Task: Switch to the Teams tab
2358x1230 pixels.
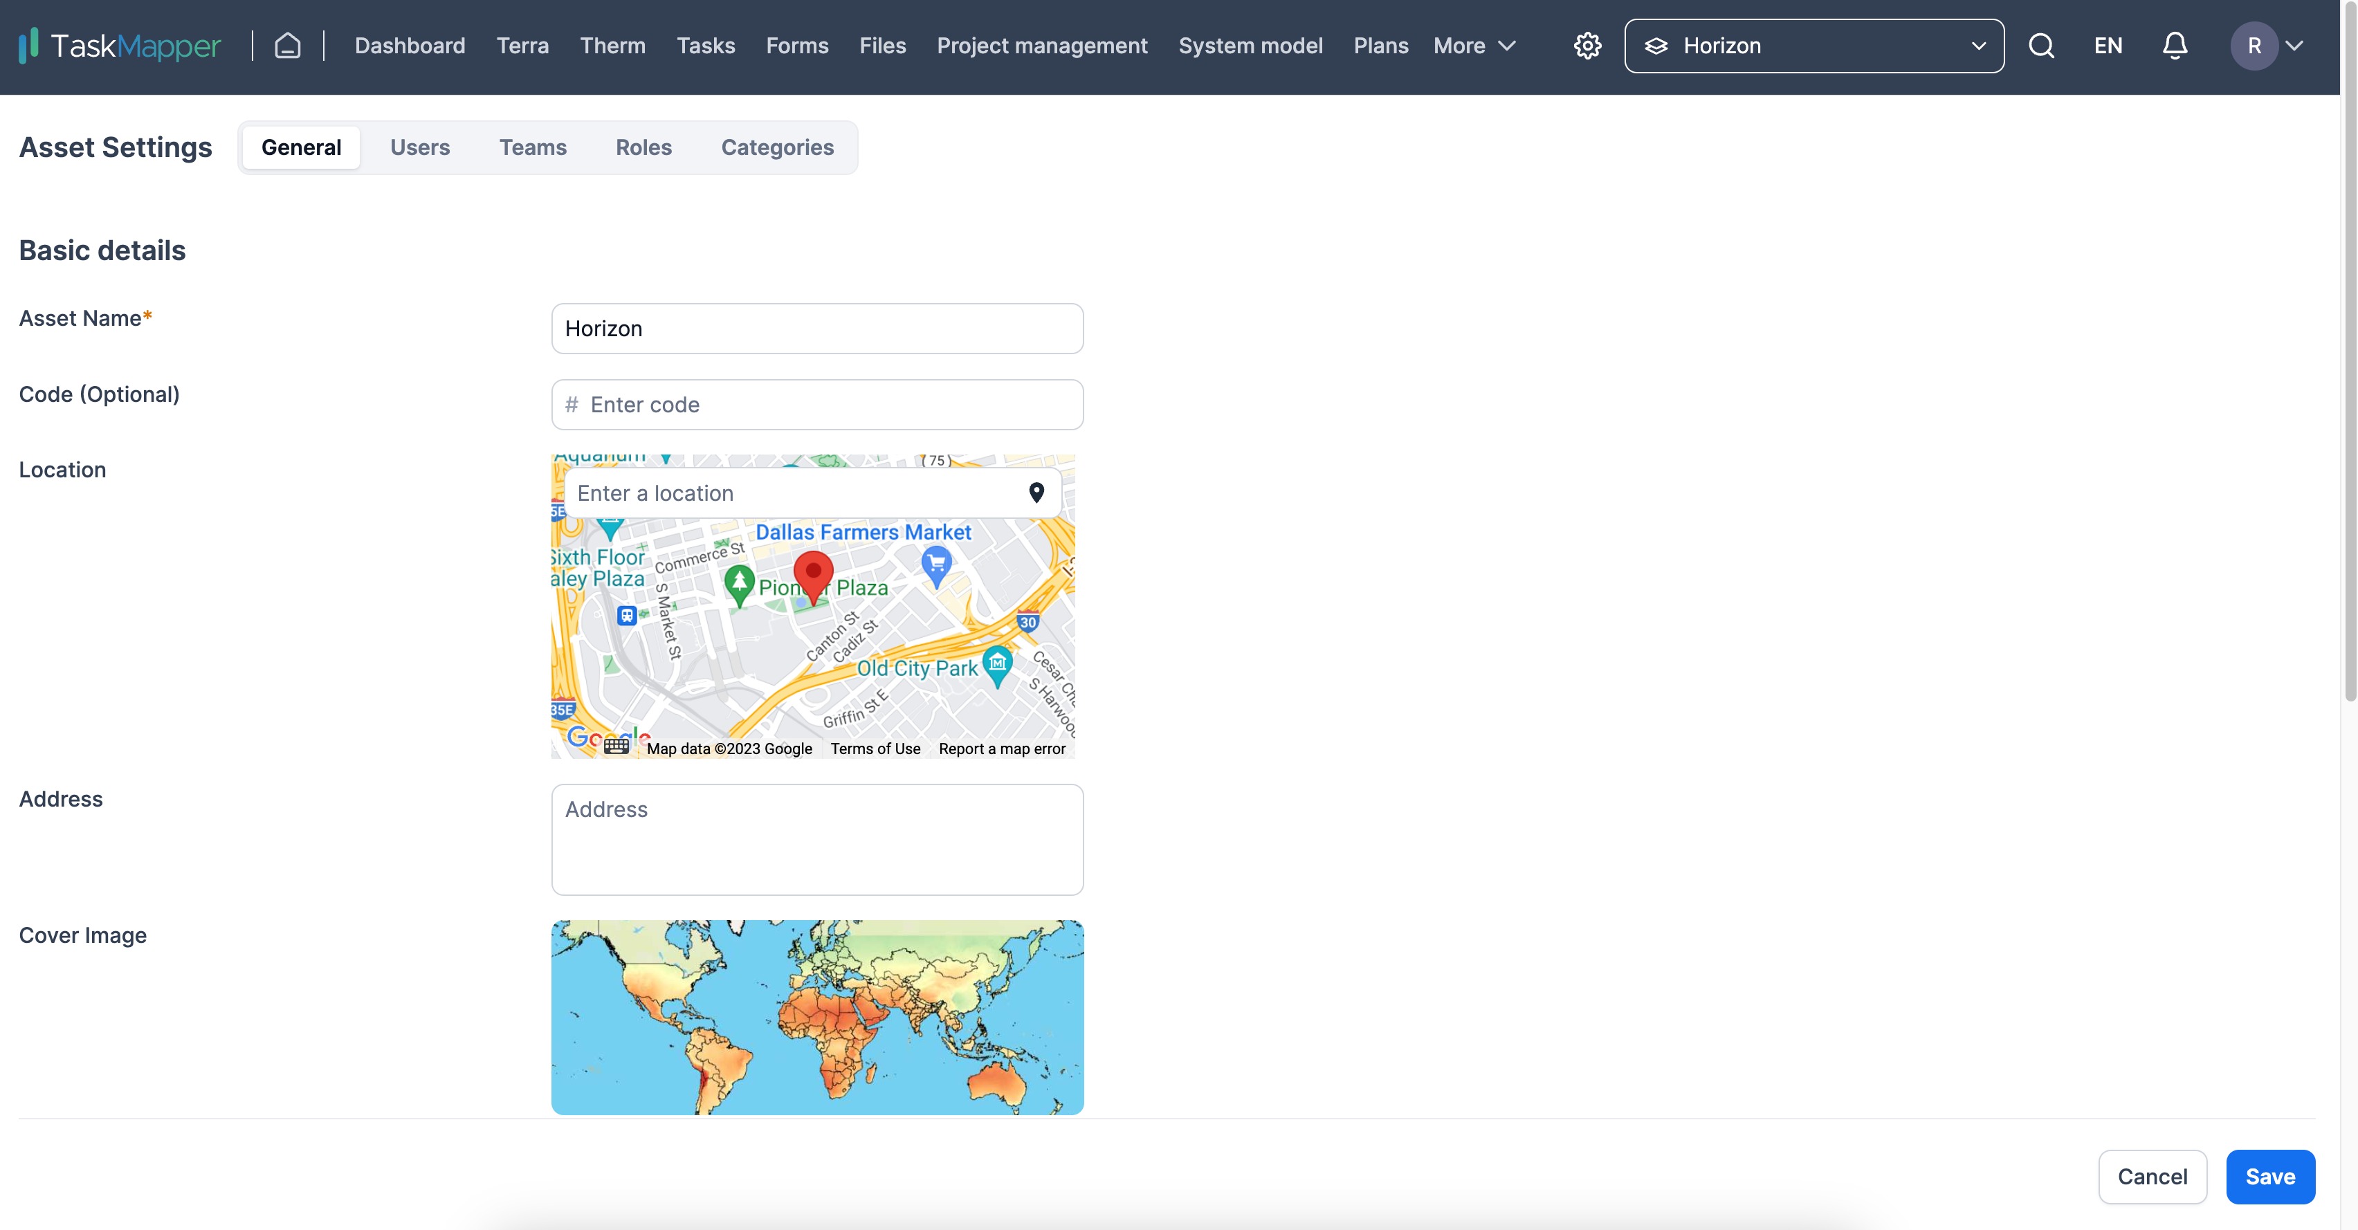Action: [x=533, y=147]
